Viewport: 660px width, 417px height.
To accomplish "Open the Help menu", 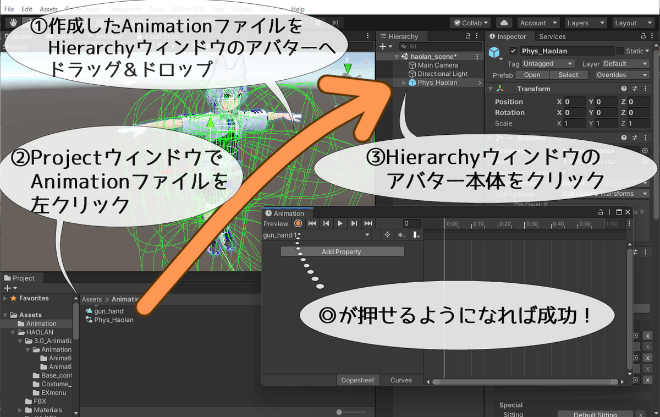I will [298, 9].
